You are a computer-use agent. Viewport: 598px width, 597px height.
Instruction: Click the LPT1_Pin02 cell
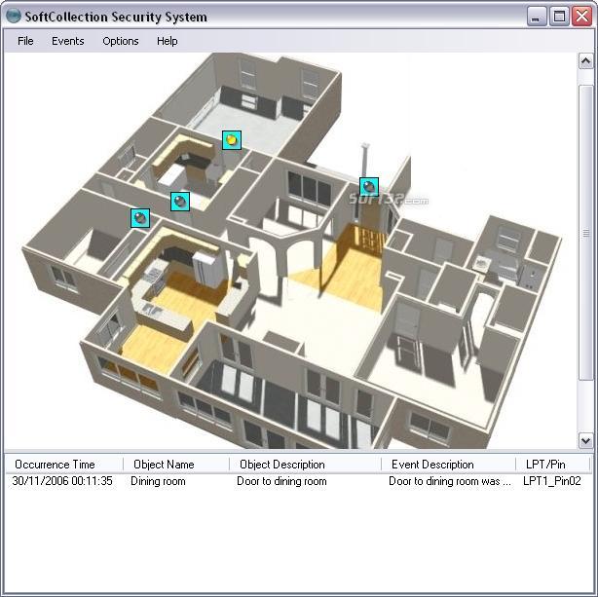552,481
